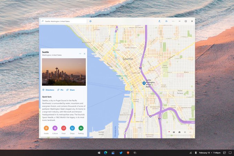234x156 pixels.
Task: Reset map rotation with the red compass arrow
Action: pyautogui.click(x=169, y=132)
